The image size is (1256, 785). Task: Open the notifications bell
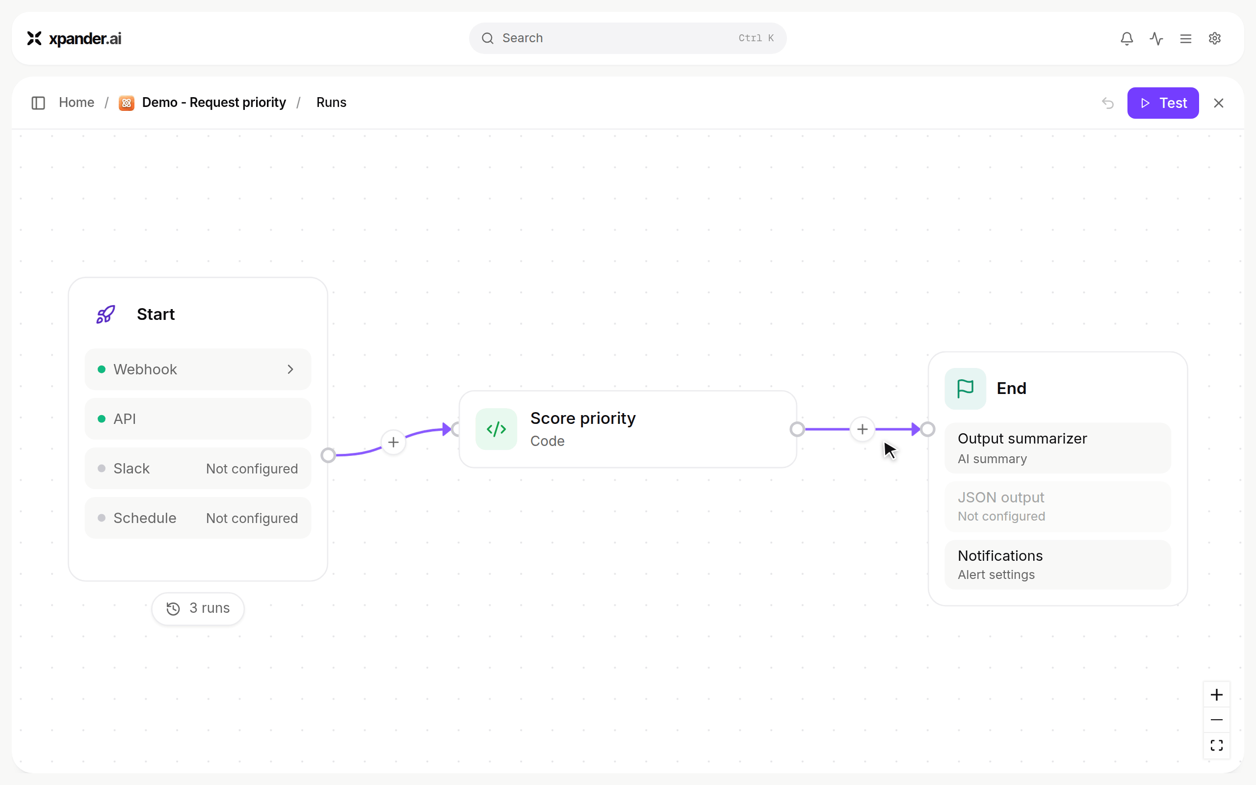click(1127, 38)
